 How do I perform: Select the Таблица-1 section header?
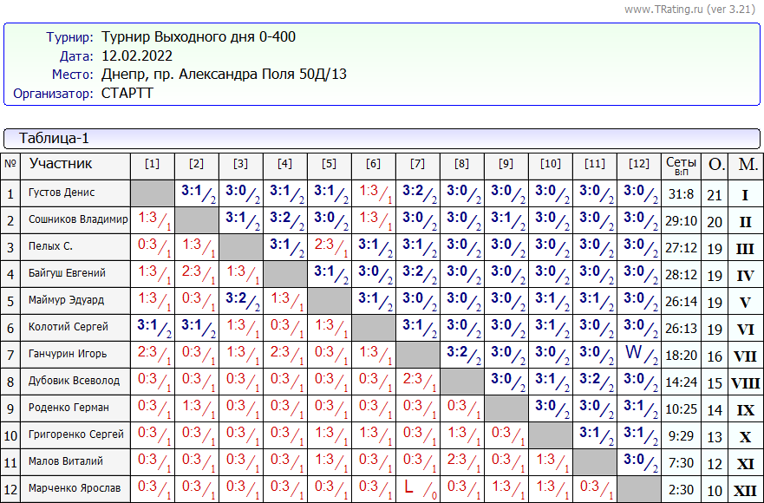(54, 139)
